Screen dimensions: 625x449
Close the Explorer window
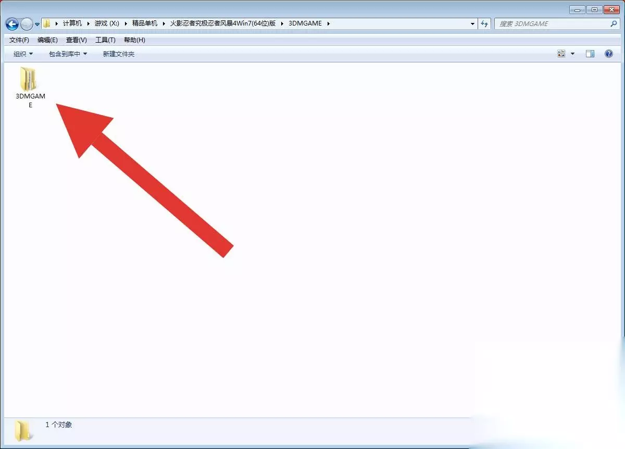[611, 9]
